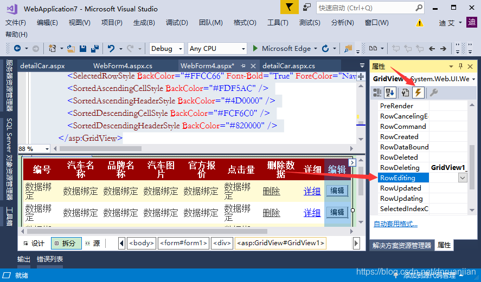Open the 88 % zoom dropdown
Screen dimensions: 481x282
47,149
